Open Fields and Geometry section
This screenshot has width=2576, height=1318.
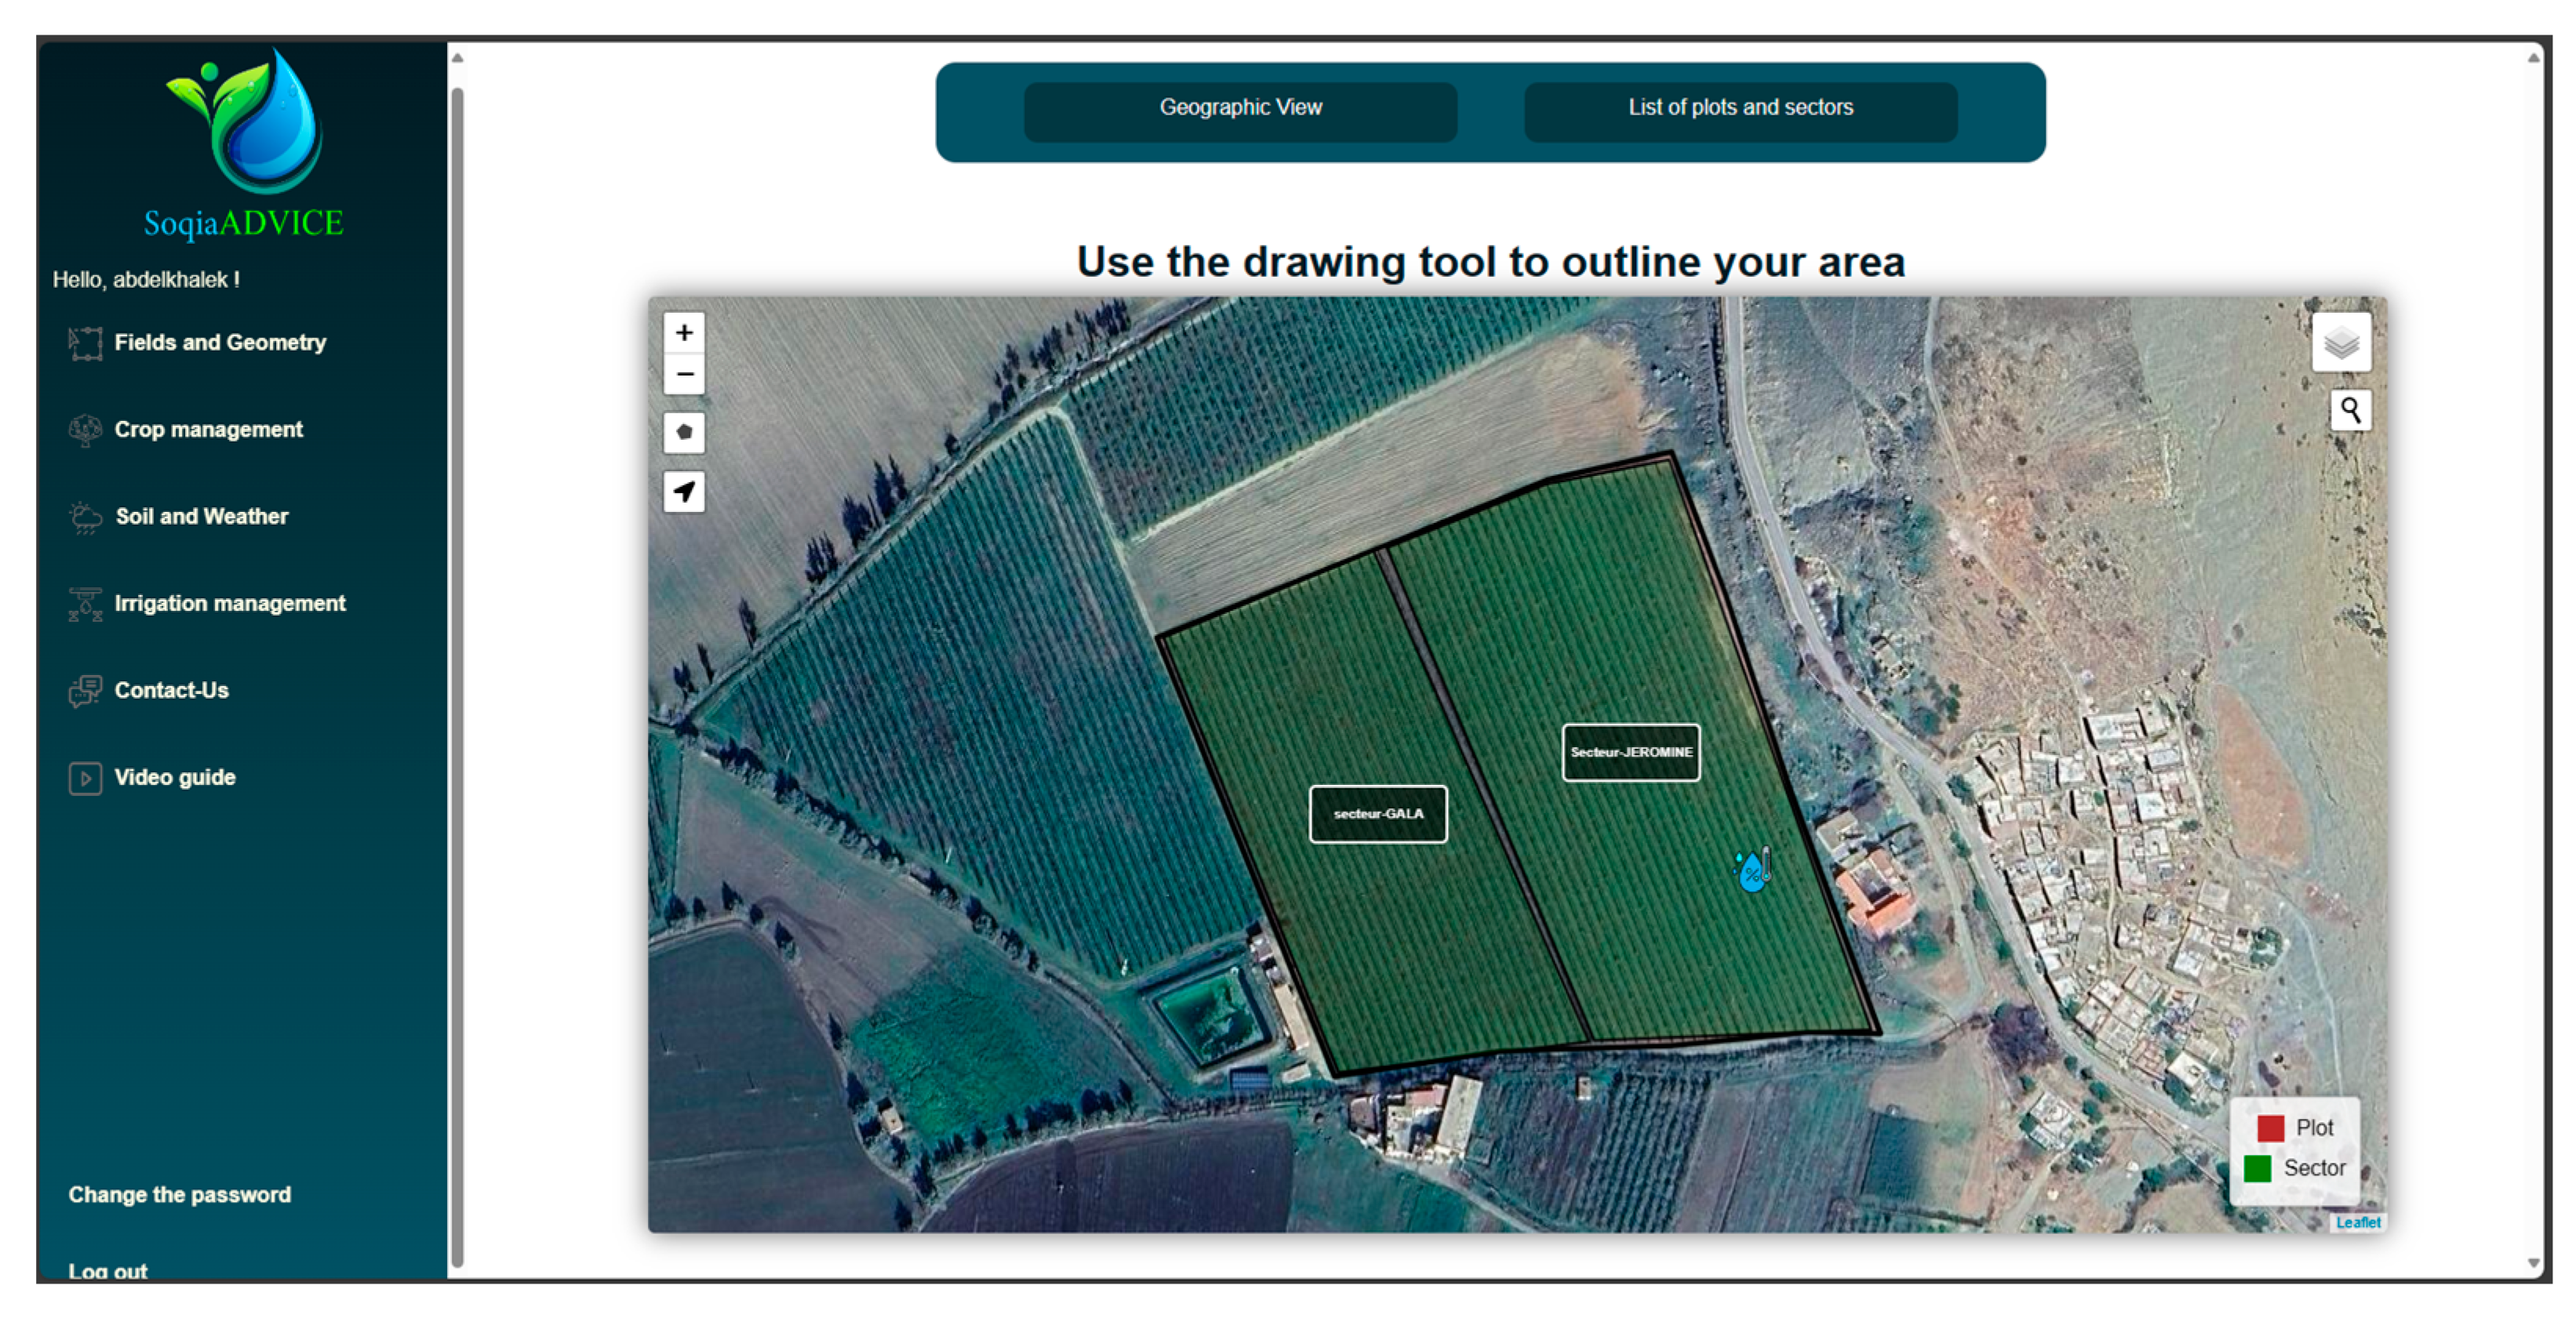point(220,343)
